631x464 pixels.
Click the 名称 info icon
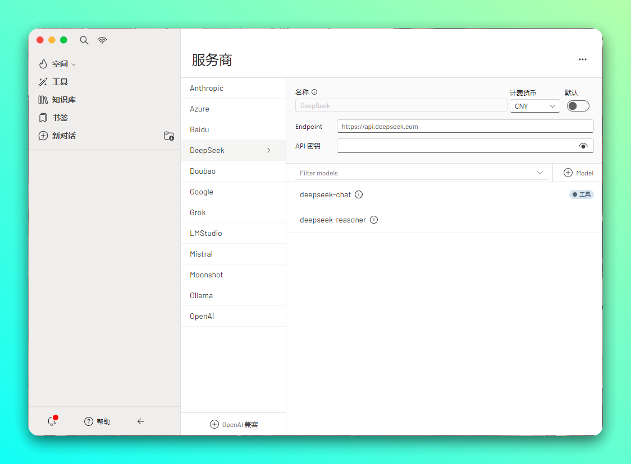[314, 92]
